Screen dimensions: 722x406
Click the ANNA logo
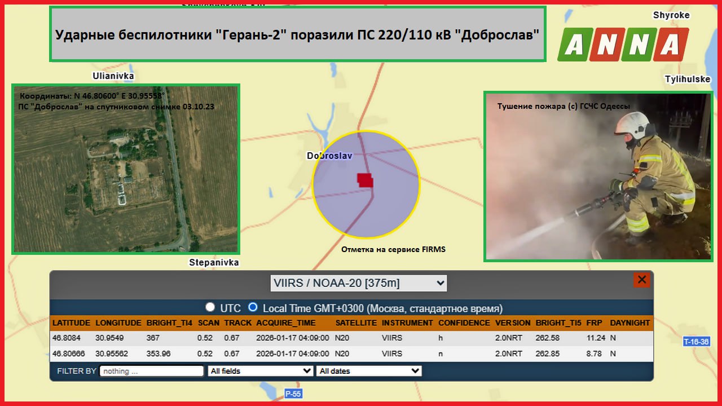(x=623, y=44)
